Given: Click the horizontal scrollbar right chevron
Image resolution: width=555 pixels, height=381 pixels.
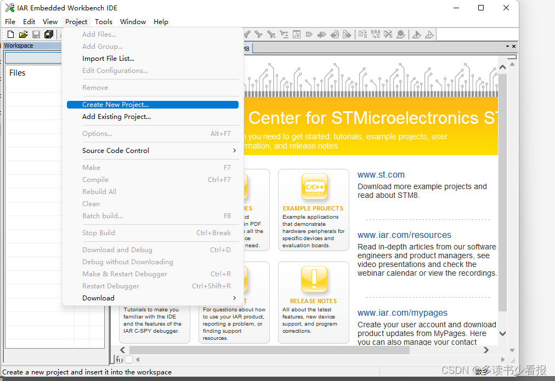Looking at the screenshot, I should pyautogui.click(x=486, y=350).
